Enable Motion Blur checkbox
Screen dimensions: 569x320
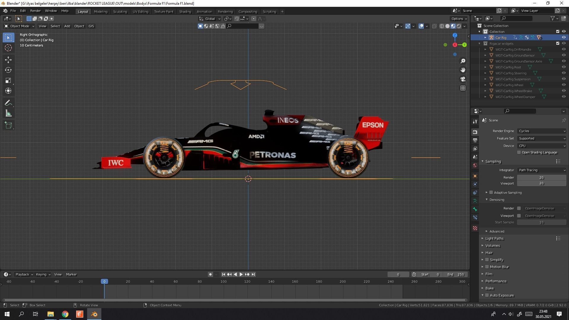tap(487, 267)
